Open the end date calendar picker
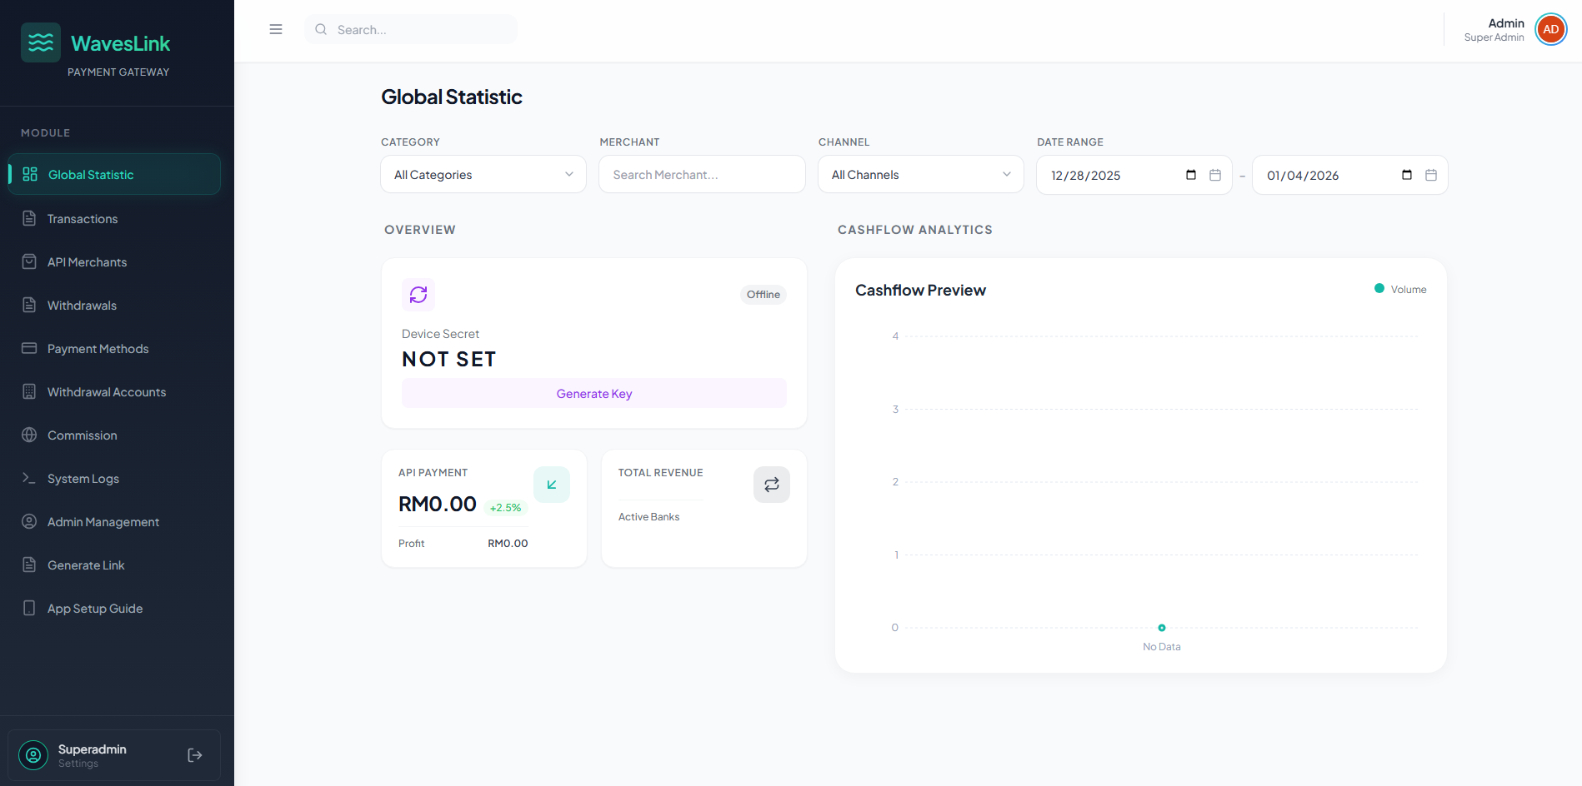The image size is (1582, 786). click(x=1431, y=175)
